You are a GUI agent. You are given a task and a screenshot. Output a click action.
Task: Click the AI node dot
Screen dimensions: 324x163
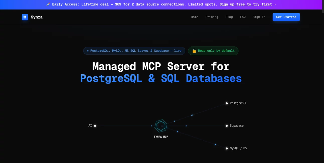coord(95,126)
